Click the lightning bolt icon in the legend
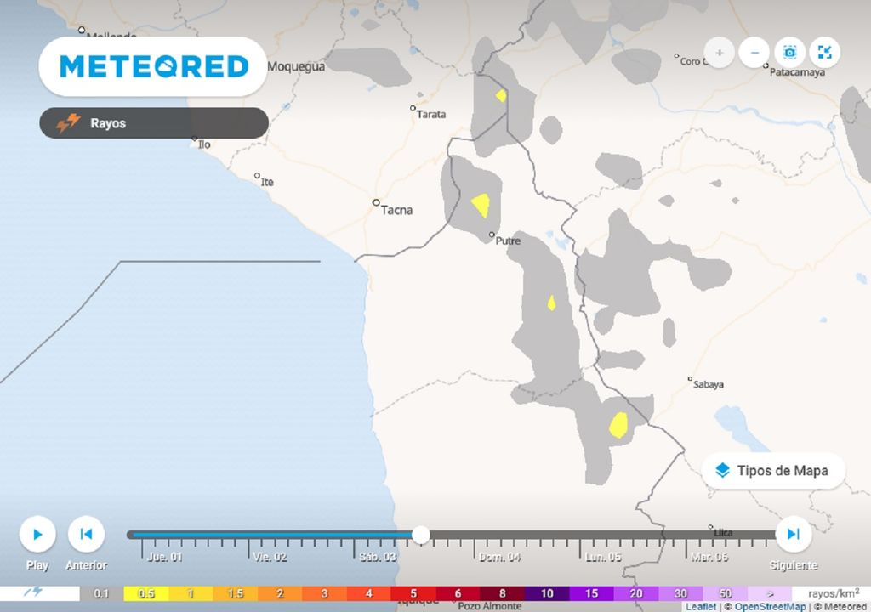 (x=34, y=592)
